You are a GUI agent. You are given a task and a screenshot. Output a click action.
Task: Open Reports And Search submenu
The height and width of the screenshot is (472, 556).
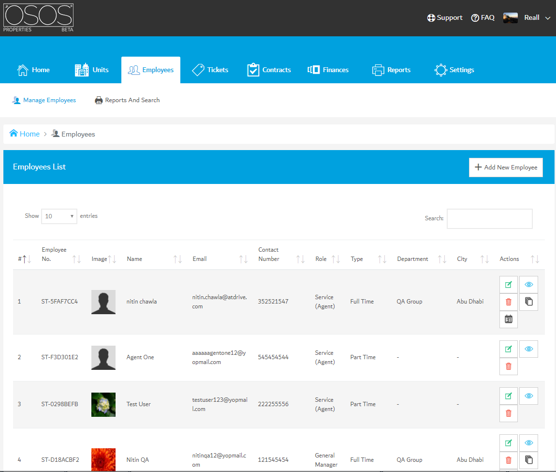(x=127, y=100)
